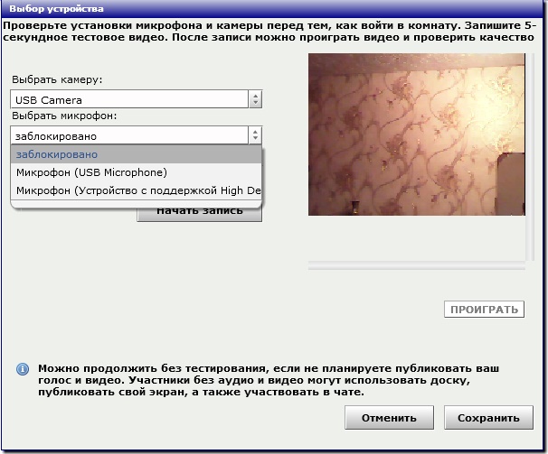Click the 'Сохранить' button
548x454 pixels.
[x=488, y=417]
